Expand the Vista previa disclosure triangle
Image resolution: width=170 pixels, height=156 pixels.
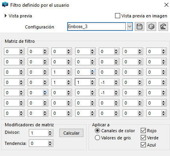(x=6, y=16)
